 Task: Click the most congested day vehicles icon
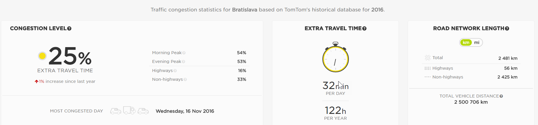[x=129, y=111]
